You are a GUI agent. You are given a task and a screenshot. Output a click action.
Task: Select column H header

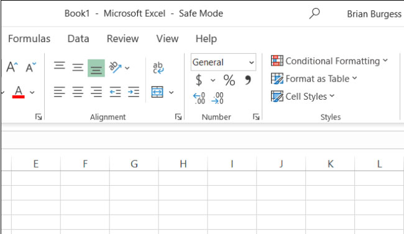(x=183, y=163)
